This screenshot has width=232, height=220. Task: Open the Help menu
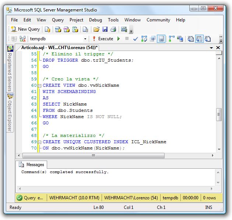pos(180,20)
